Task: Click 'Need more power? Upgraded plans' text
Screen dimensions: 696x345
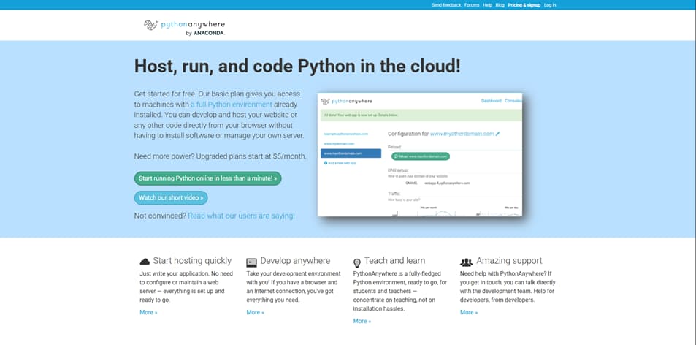Action: pyautogui.click(x=220, y=156)
